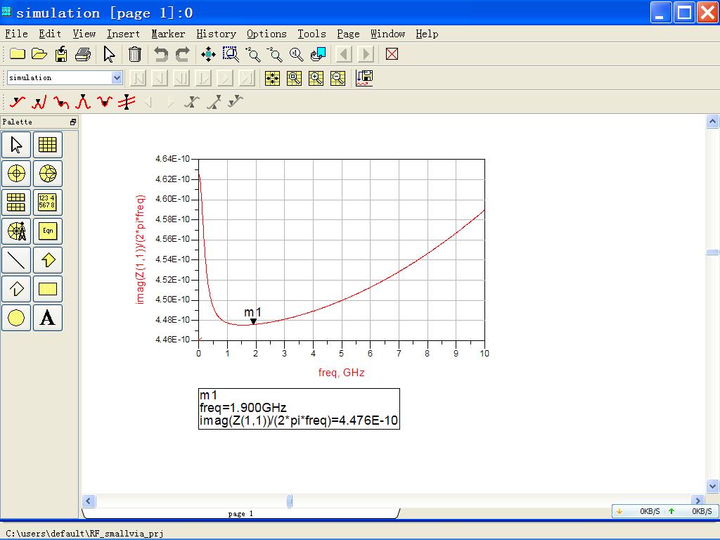The width and height of the screenshot is (720, 540).
Task: Click the delete trash can icon
Action: (135, 54)
